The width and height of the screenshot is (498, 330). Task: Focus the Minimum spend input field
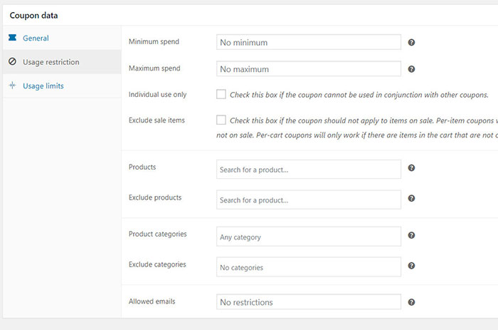pyautogui.click(x=308, y=43)
